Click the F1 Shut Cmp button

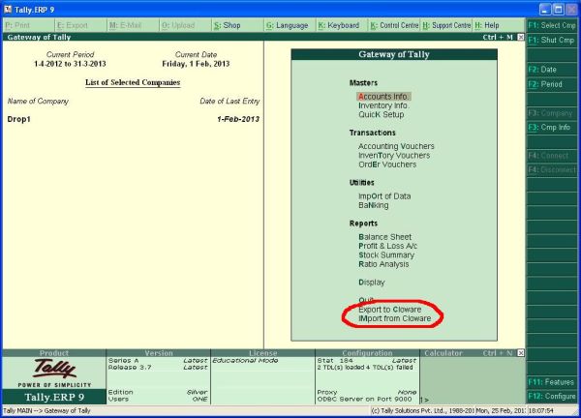coord(552,40)
